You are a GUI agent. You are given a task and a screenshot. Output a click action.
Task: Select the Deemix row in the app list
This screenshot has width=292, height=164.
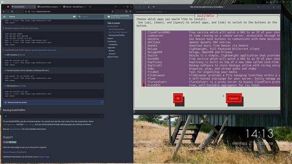click(x=211, y=46)
